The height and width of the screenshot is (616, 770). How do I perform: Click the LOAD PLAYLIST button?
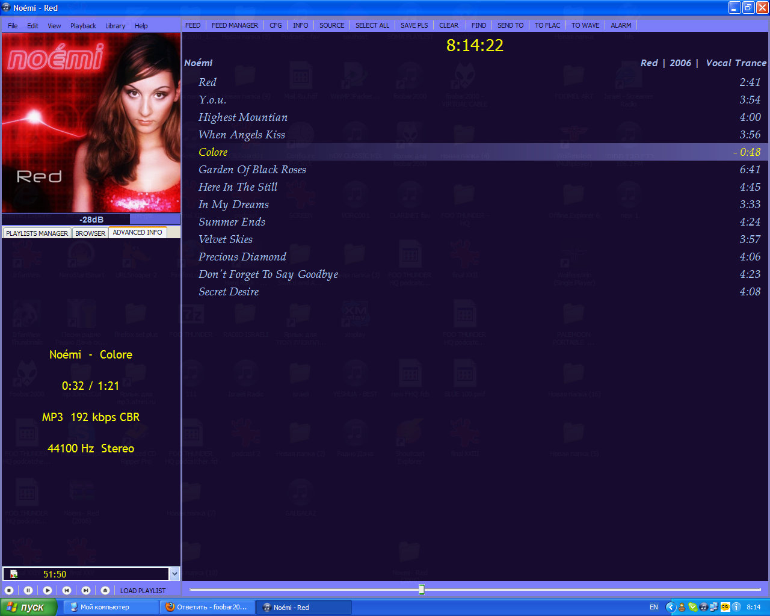[143, 591]
